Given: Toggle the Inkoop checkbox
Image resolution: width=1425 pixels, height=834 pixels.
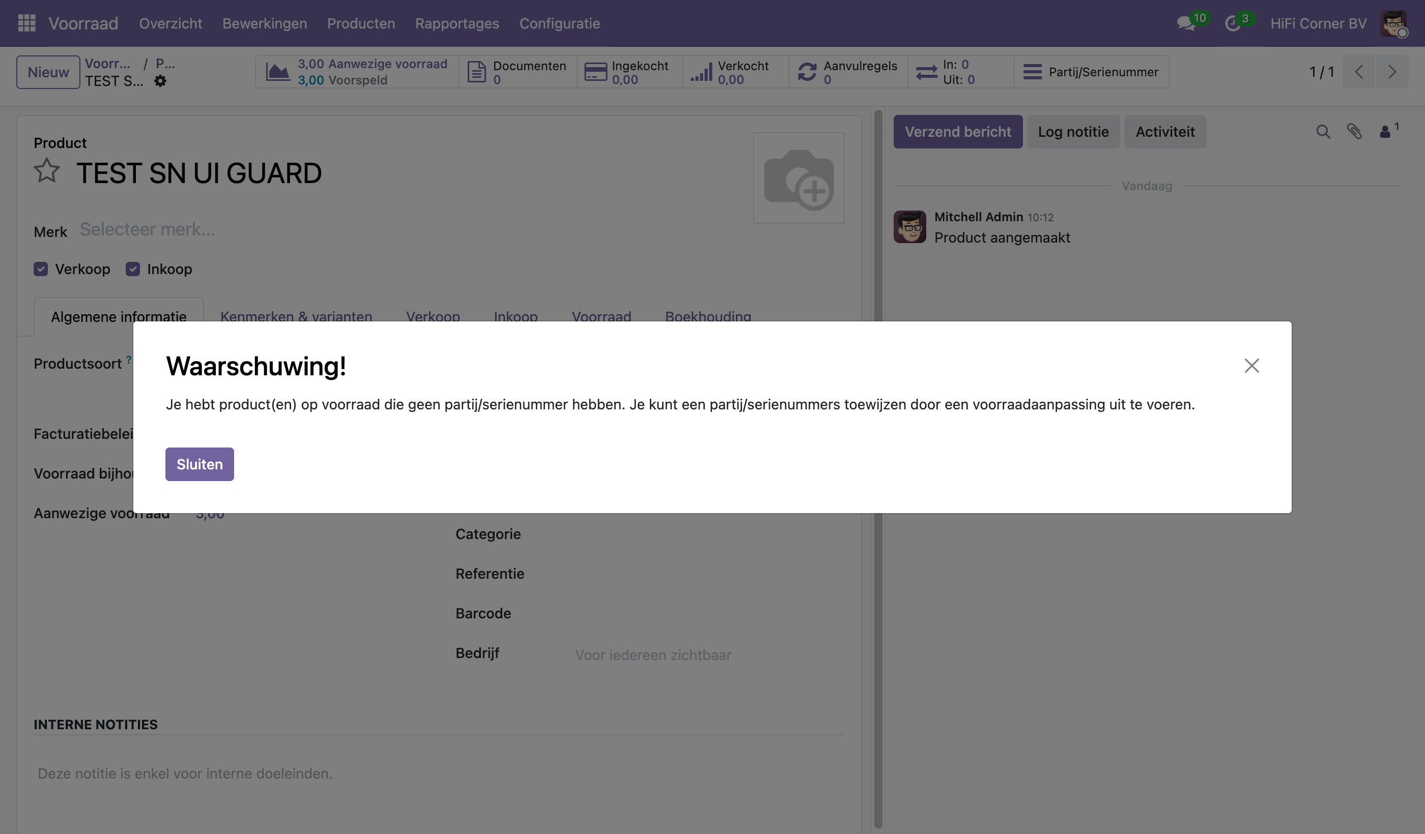Looking at the screenshot, I should [x=133, y=269].
